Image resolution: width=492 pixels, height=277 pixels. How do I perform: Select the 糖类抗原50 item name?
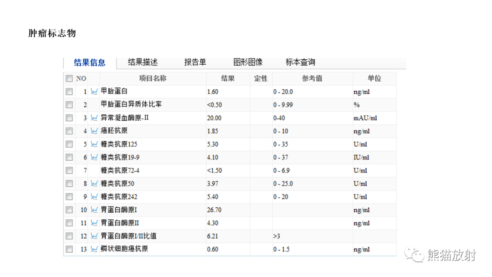(x=118, y=184)
